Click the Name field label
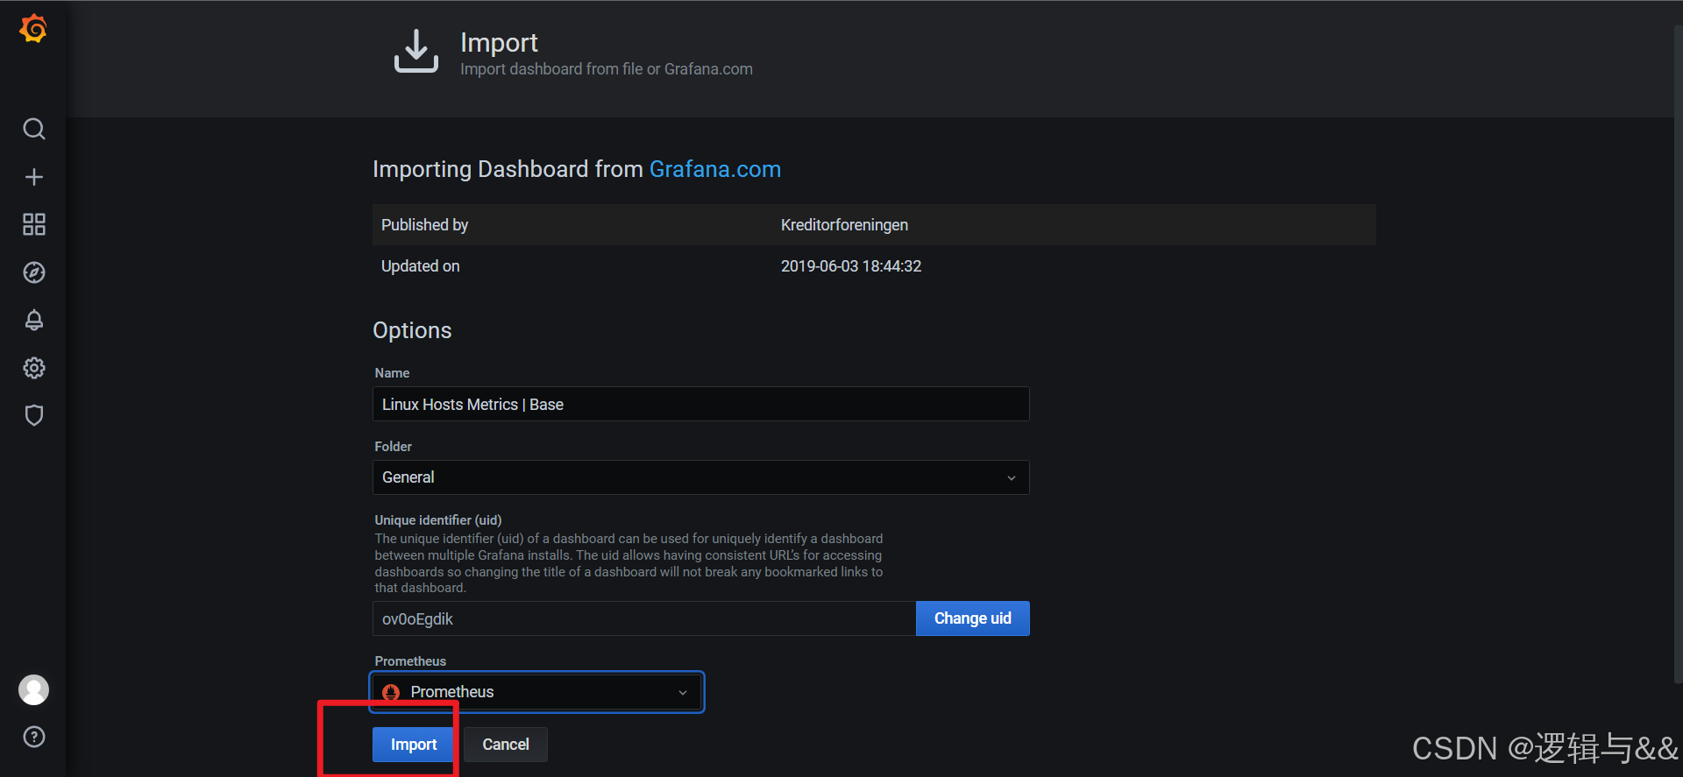The height and width of the screenshot is (777, 1683). pos(392,373)
